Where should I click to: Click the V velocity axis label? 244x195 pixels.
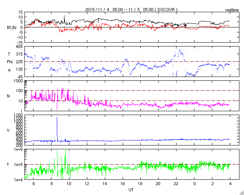tap(8, 131)
